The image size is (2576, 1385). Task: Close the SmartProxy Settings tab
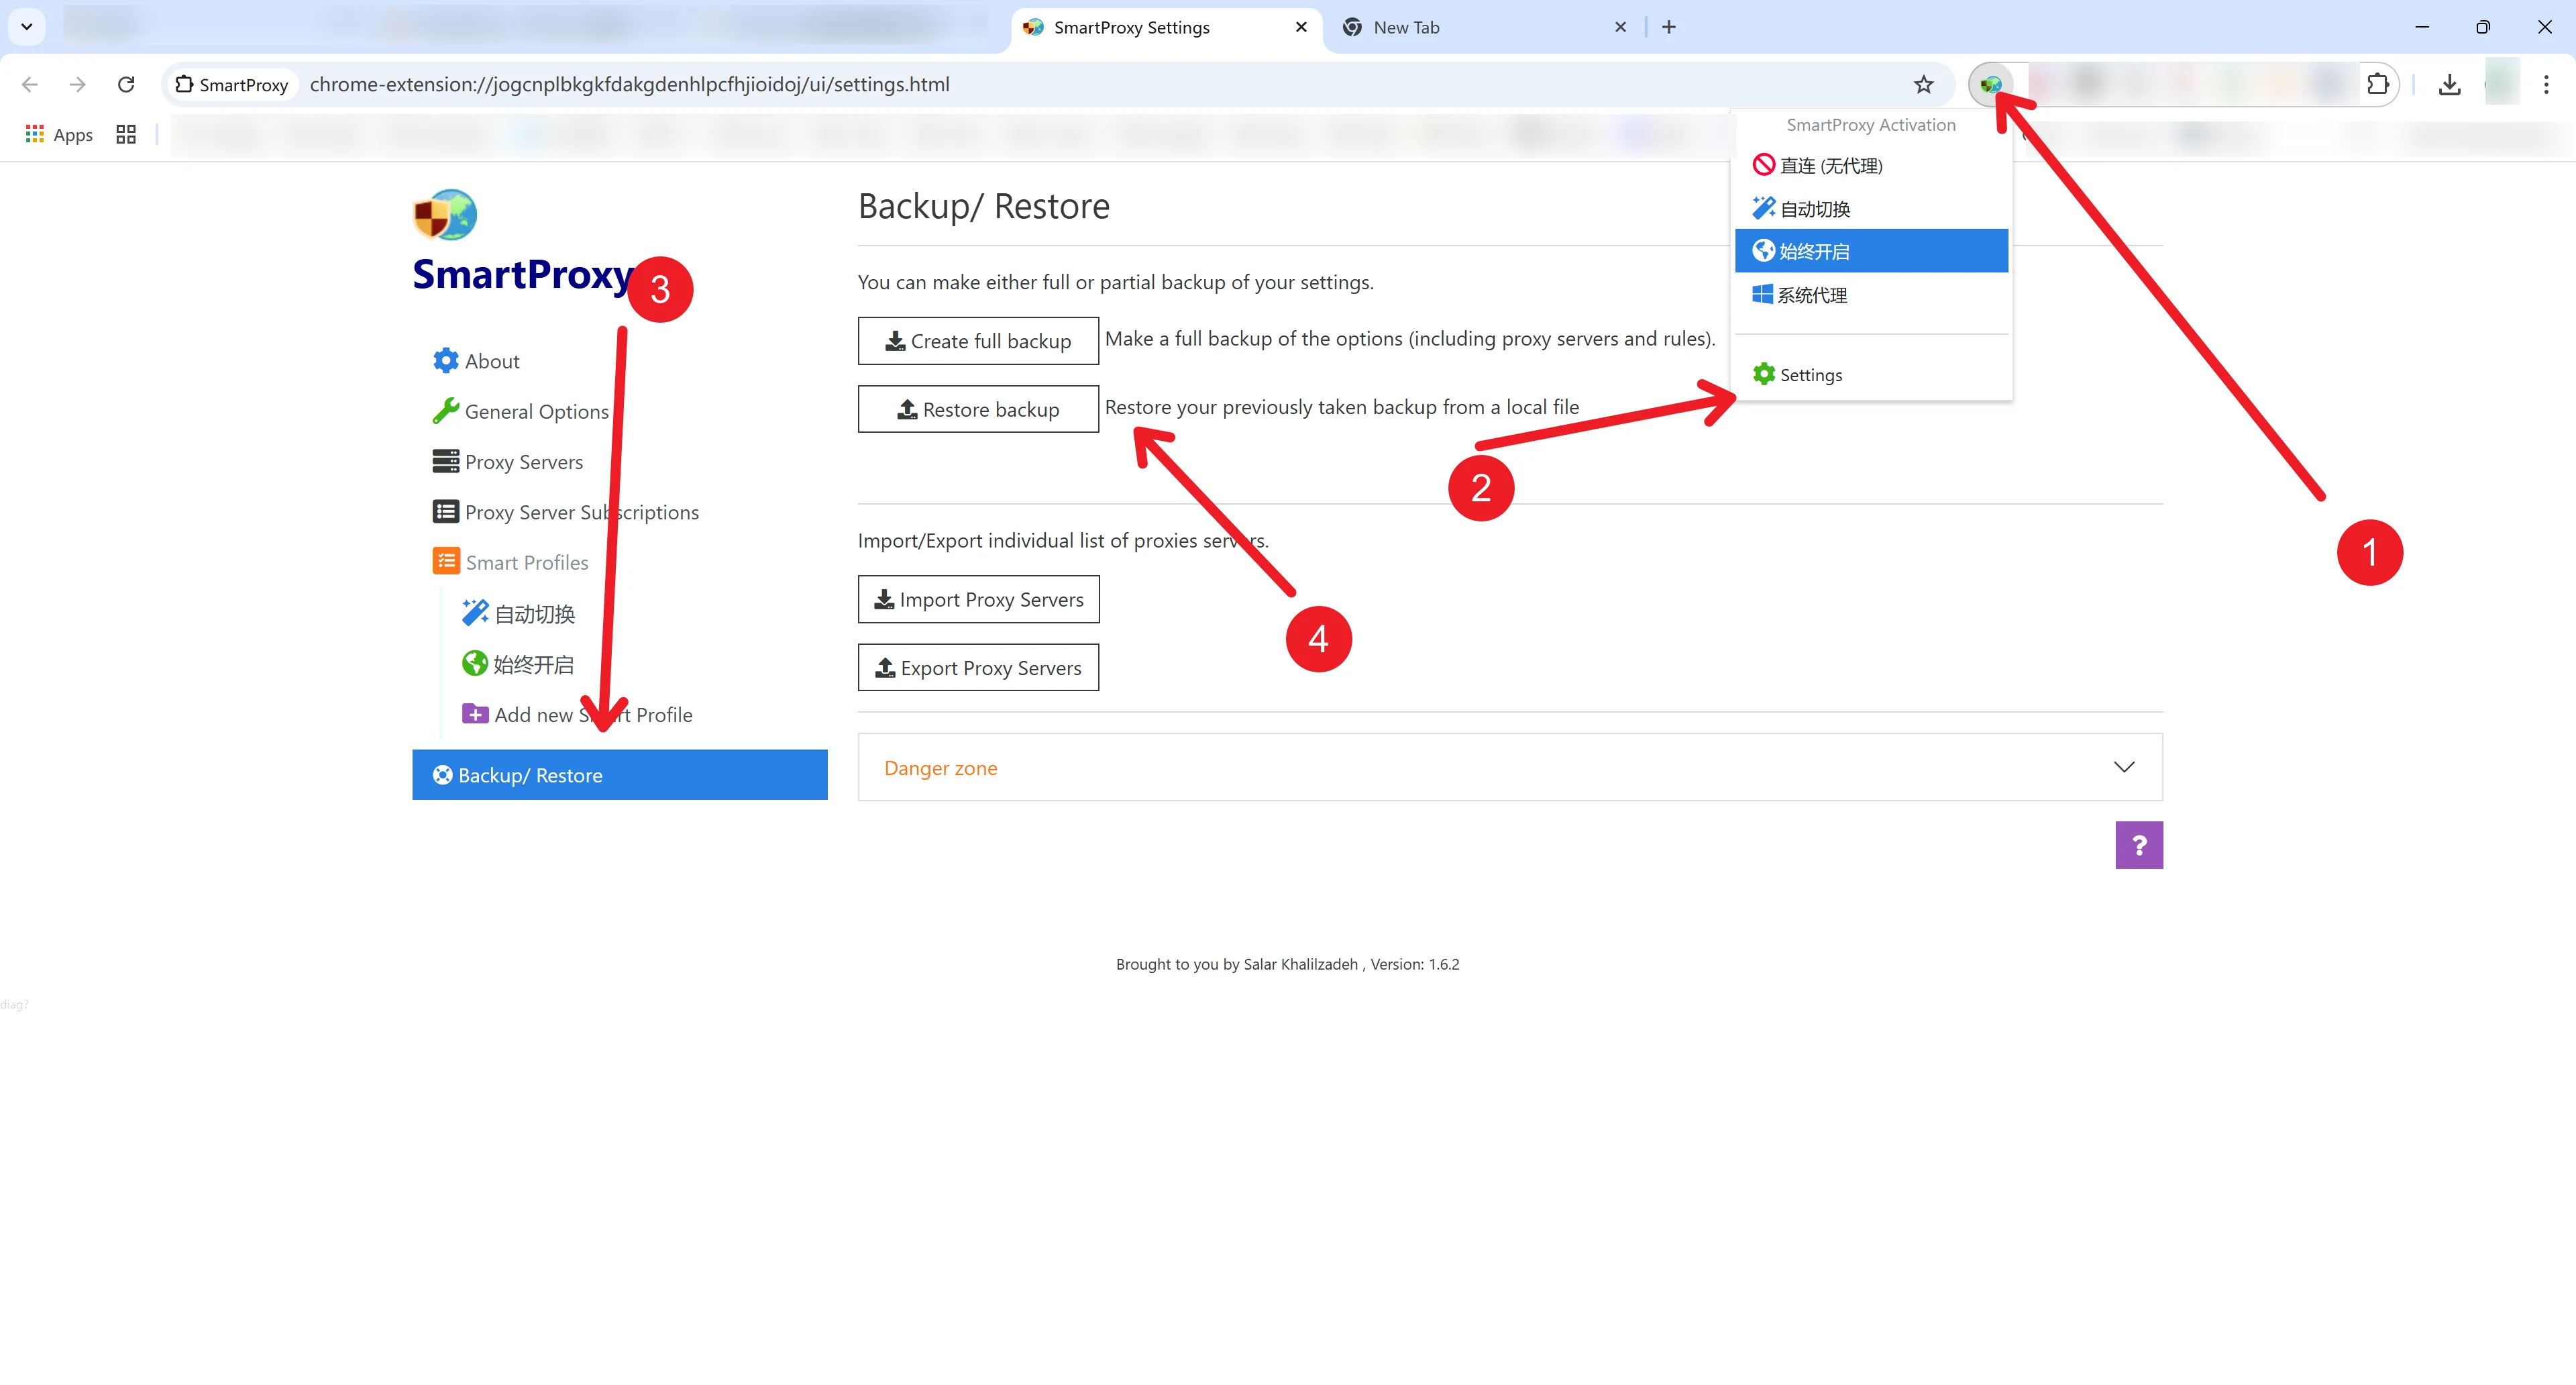pos(1301,27)
